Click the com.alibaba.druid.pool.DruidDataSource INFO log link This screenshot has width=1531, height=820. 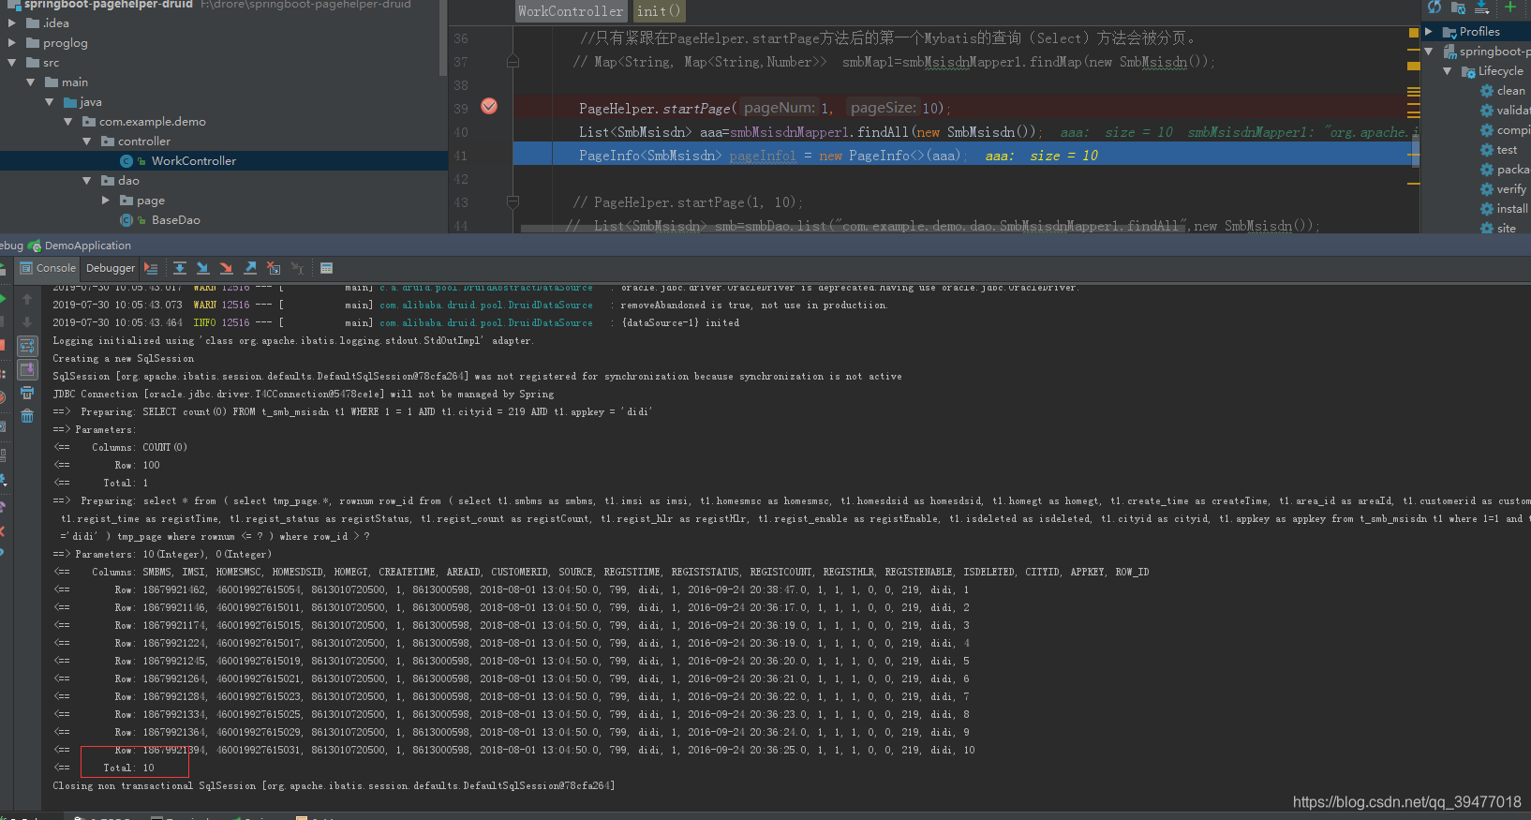486,322
